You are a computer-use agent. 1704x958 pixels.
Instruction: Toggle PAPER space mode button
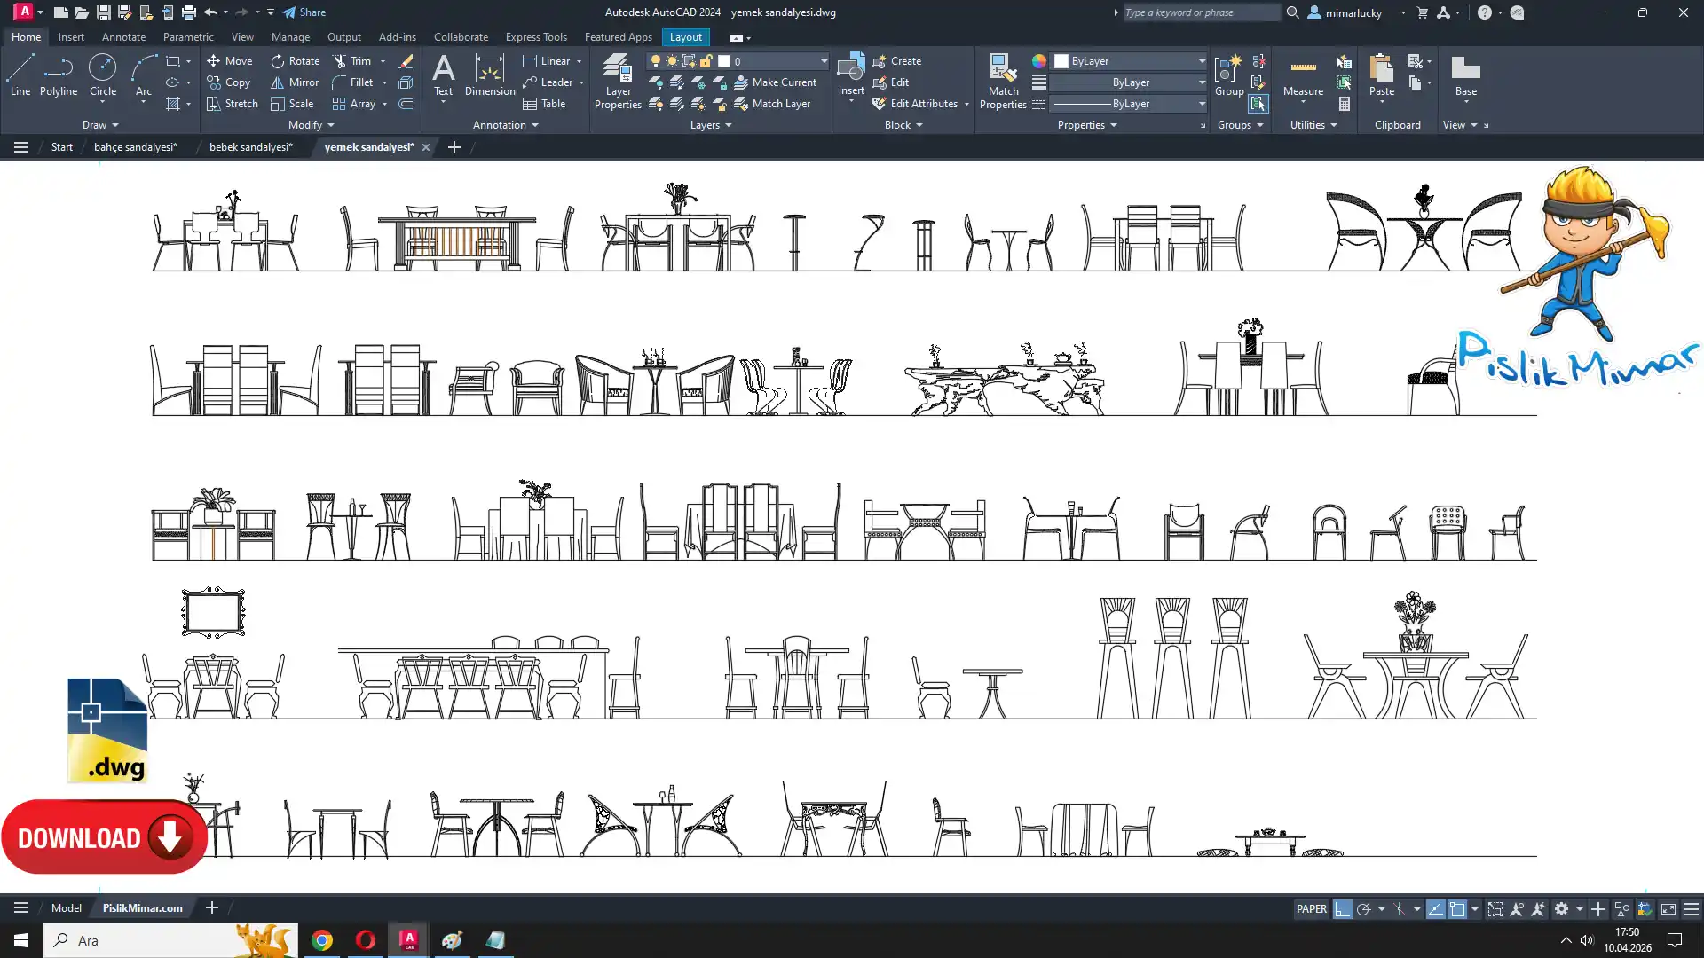pyautogui.click(x=1311, y=909)
